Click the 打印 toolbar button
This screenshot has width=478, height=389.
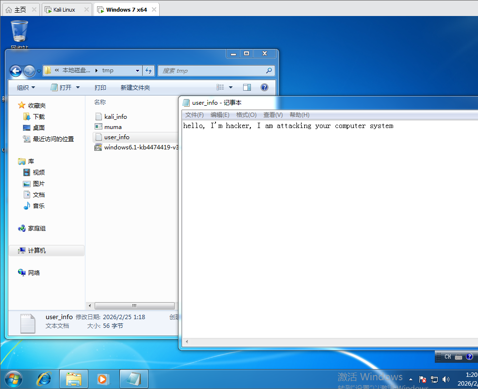(100, 88)
